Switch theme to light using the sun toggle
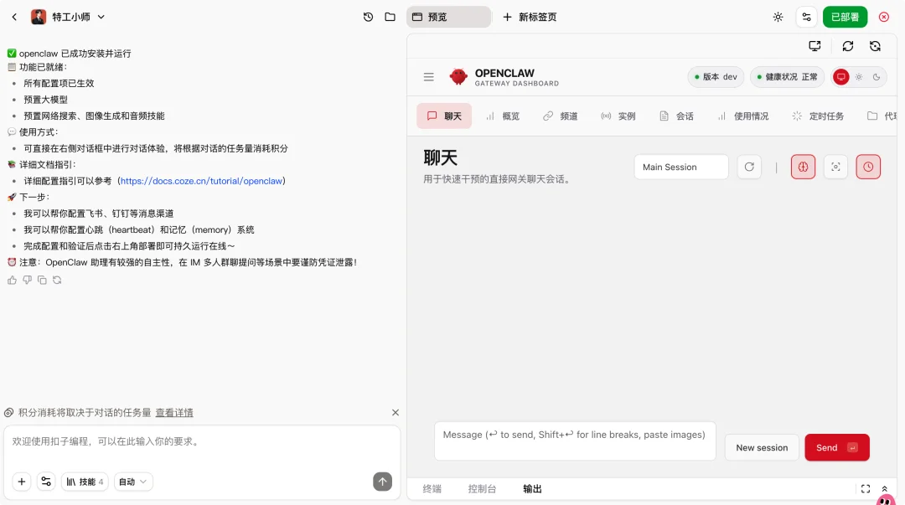 [859, 76]
